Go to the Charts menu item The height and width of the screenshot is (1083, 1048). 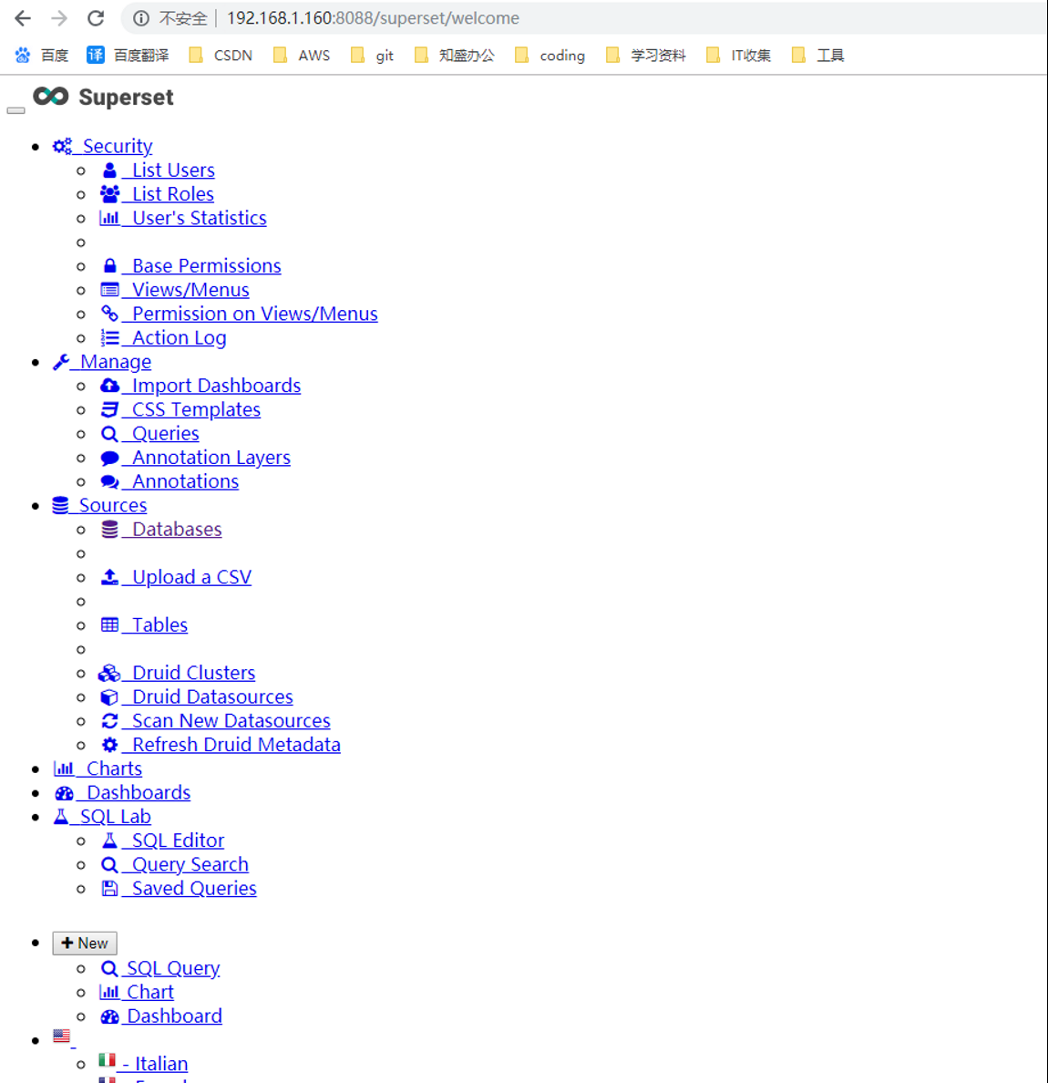114,768
